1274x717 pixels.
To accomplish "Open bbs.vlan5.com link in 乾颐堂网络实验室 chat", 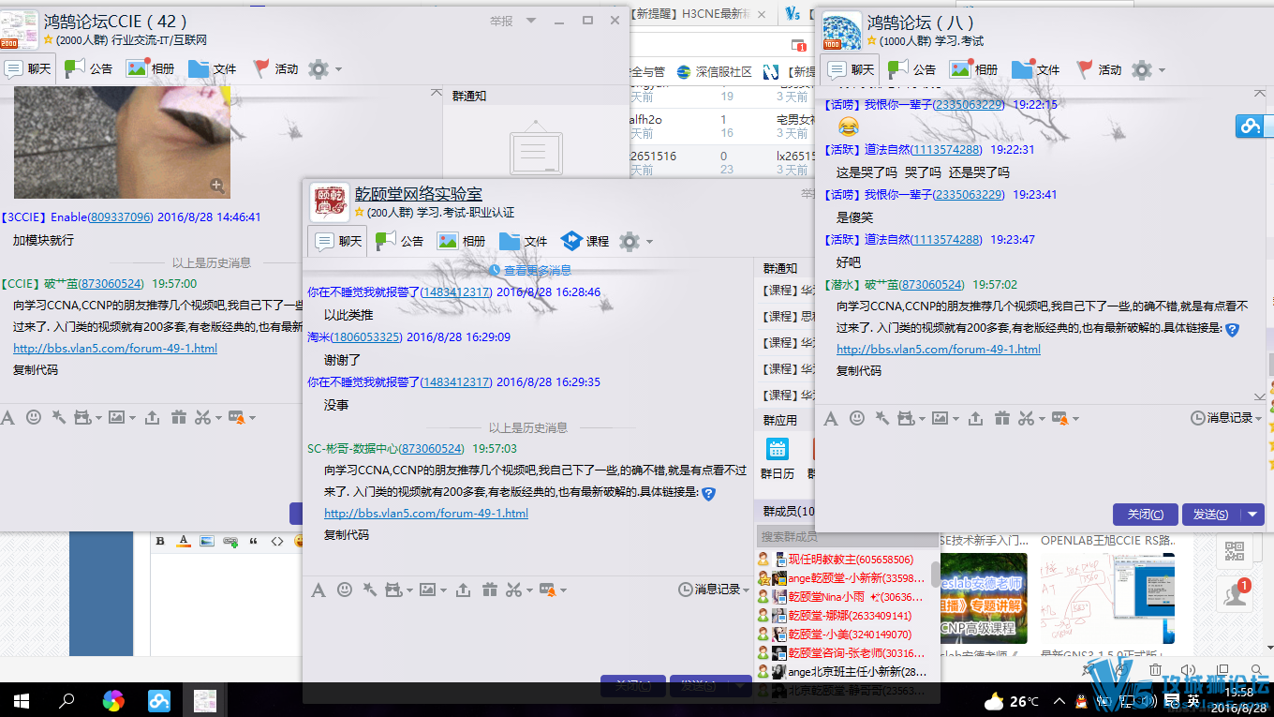I will click(x=426, y=513).
